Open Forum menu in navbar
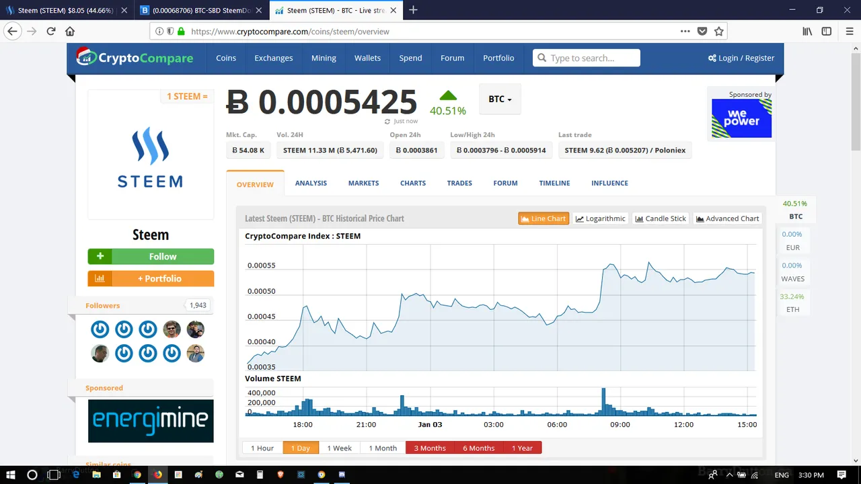 click(x=453, y=58)
